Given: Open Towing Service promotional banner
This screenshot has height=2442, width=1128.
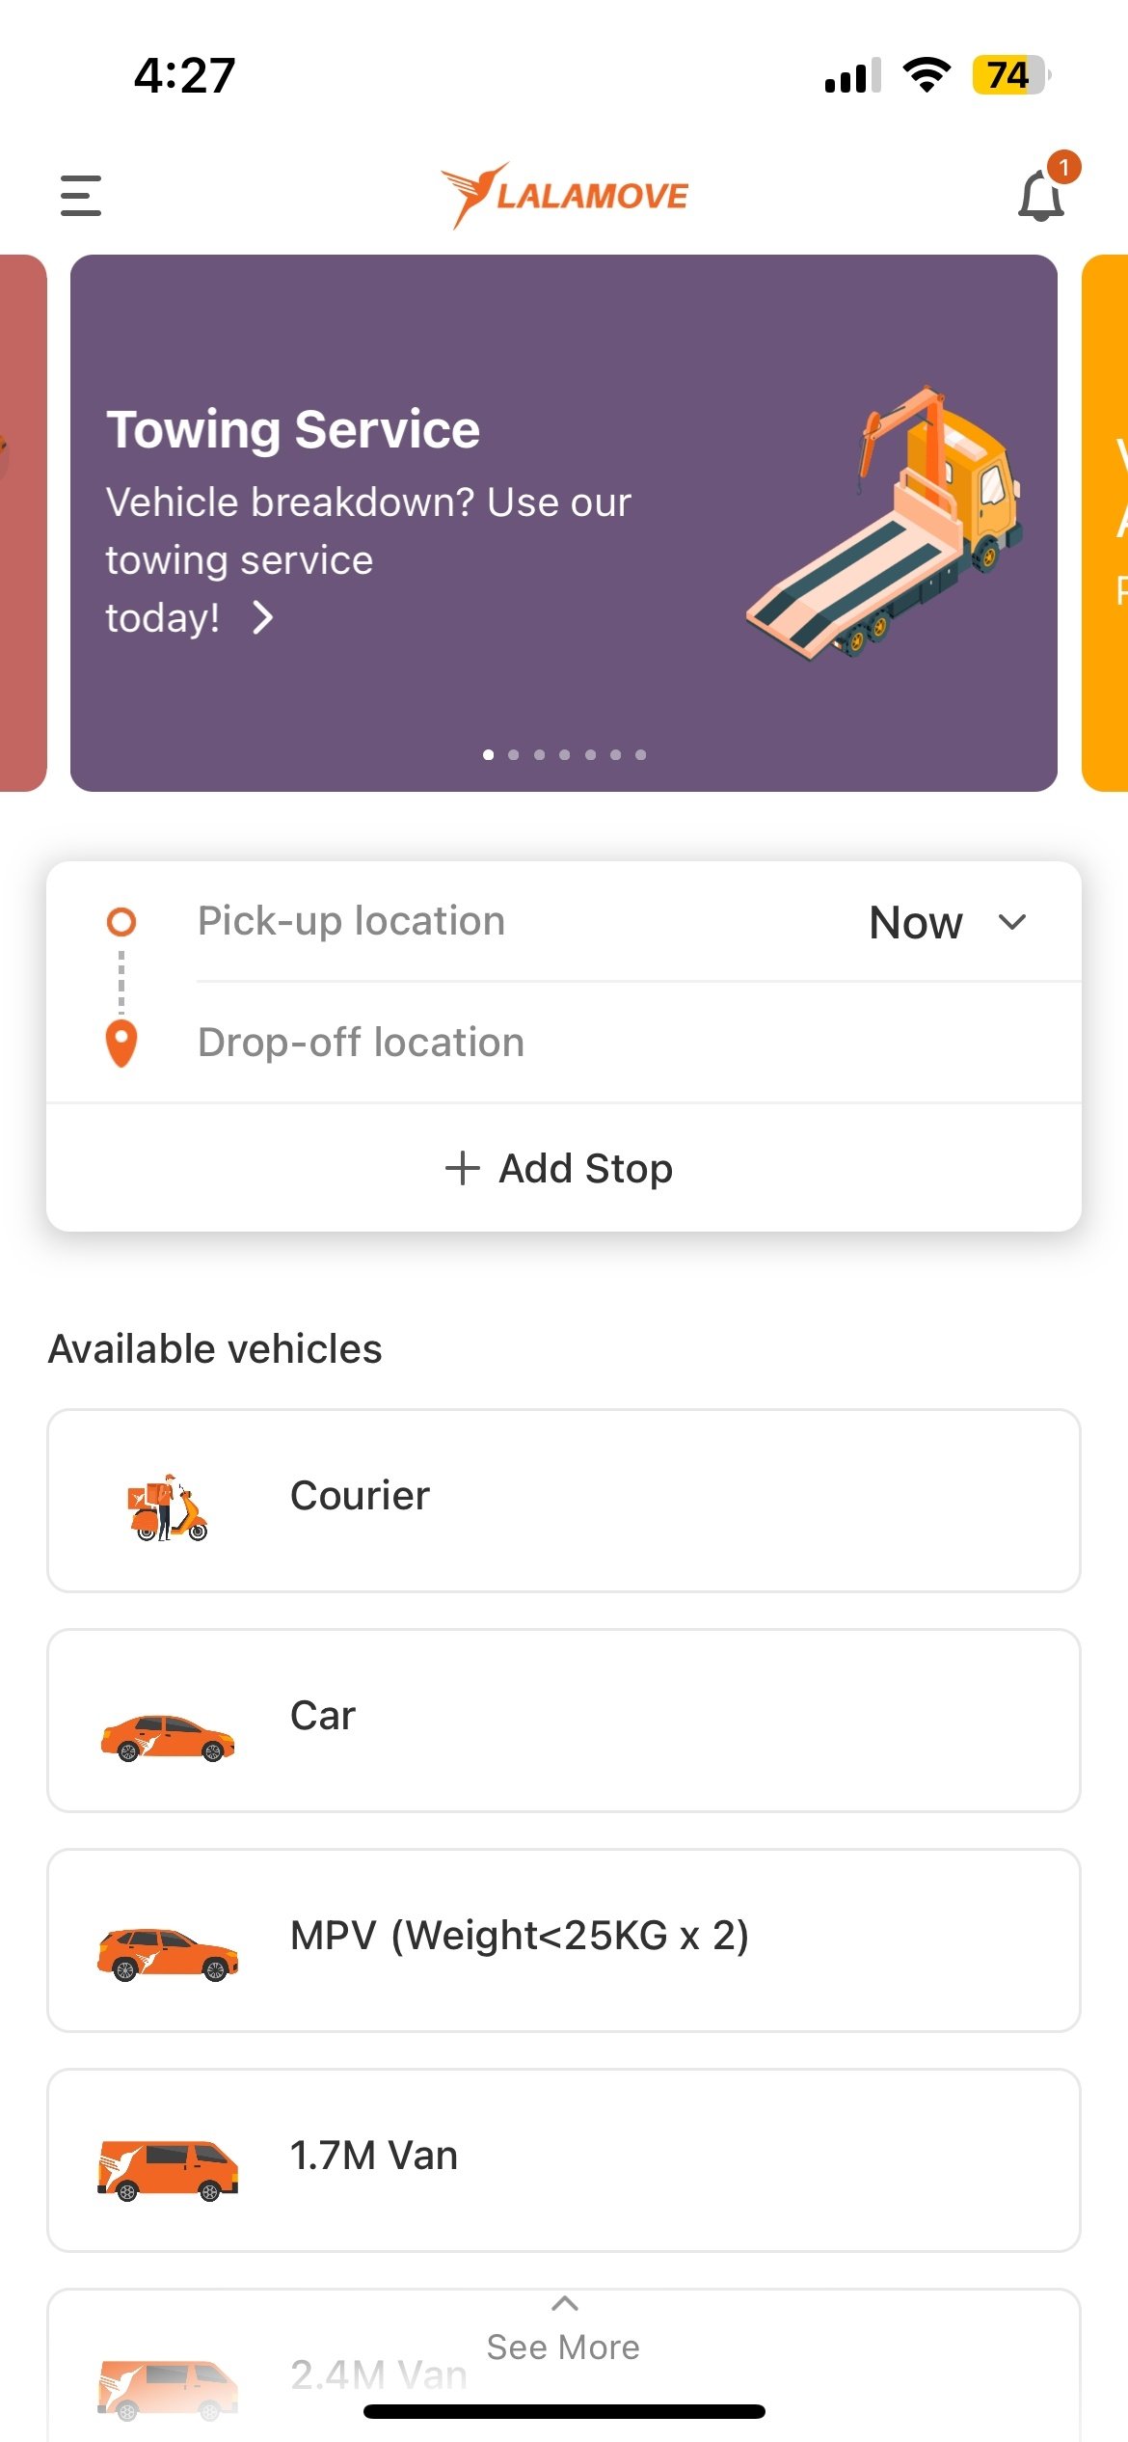Looking at the screenshot, I should 564,523.
